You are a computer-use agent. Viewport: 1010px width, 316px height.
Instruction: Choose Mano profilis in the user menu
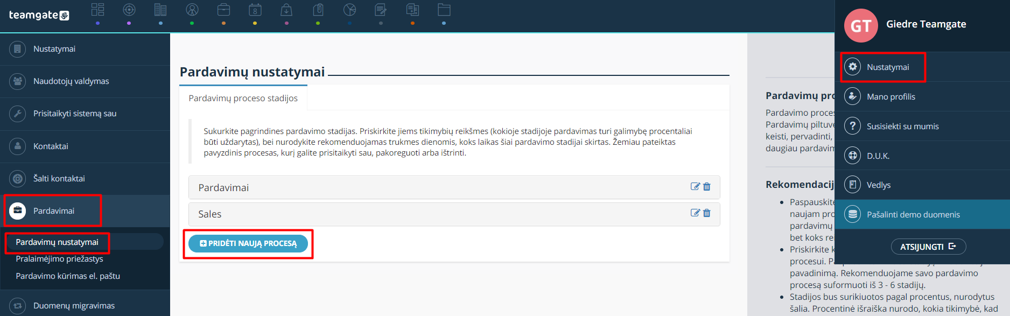[922, 96]
